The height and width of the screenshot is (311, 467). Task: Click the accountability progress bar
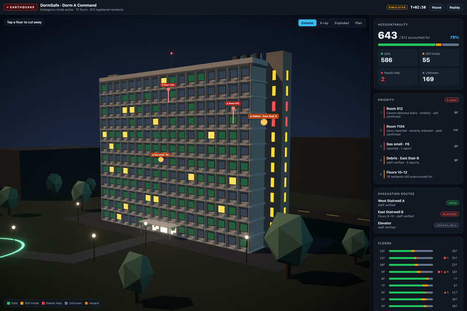(418, 45)
